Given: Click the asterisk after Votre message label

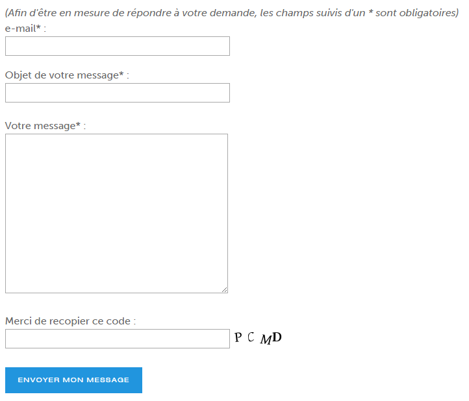Looking at the screenshot, I should 78,125.
